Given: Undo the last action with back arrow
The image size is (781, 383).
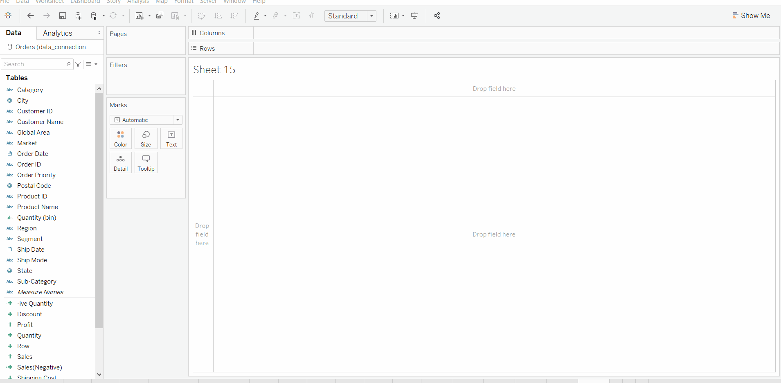Looking at the screenshot, I should [30, 16].
